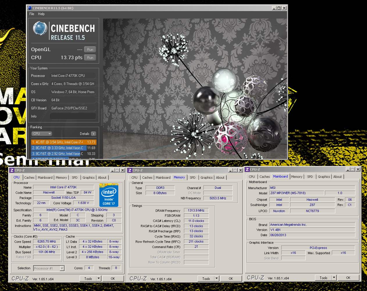Click Core Voltage value 1.638 V
Image resolution: width=367 pixels, height=291 pixels.
coord(83,203)
